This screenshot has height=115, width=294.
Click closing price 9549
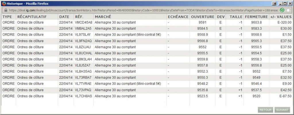(256, 77)
